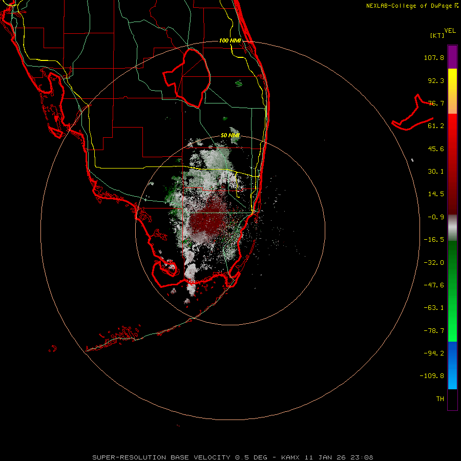
Task: Click the -109.8 scale label
Action: pos(432,376)
